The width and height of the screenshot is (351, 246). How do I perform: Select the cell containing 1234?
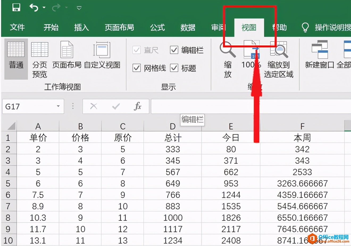click(173, 241)
